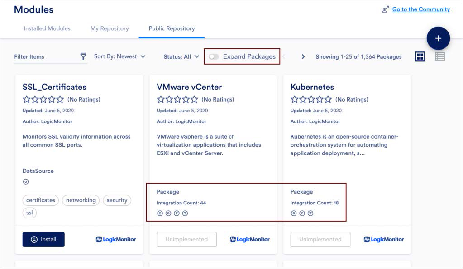Open the Sort By: Newest dropdown

pyautogui.click(x=119, y=56)
